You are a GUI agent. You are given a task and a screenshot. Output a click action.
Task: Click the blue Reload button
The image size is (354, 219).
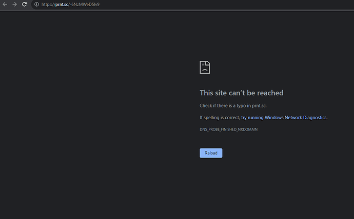(211, 153)
